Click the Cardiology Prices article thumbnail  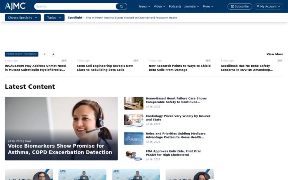point(134,121)
